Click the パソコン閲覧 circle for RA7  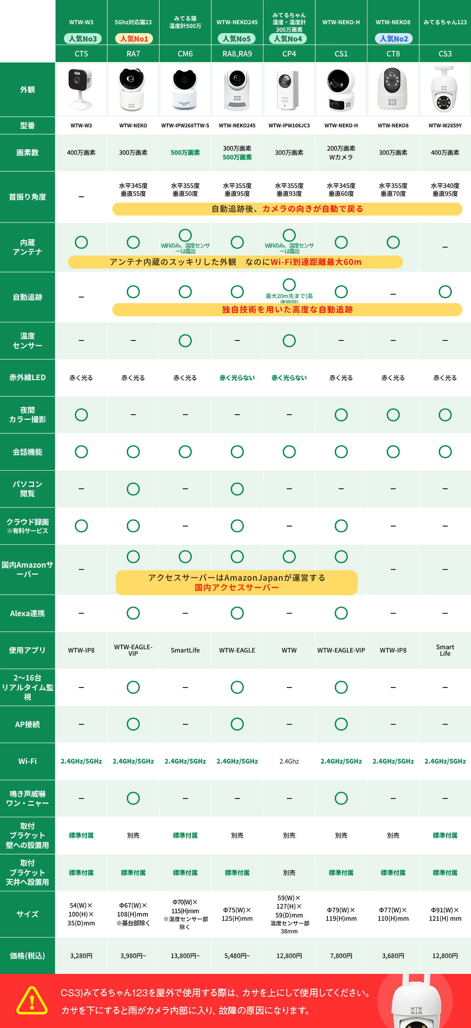pyautogui.click(x=133, y=489)
